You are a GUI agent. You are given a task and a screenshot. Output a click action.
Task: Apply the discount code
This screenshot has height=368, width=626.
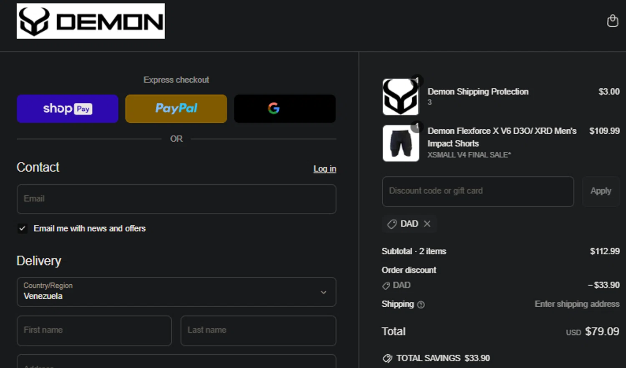pos(601,191)
